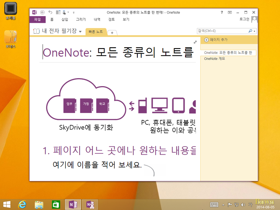Open the Customize Quick Access Toolbar dropdown
Viewport: 280px width, 210px height.
(x=73, y=13)
